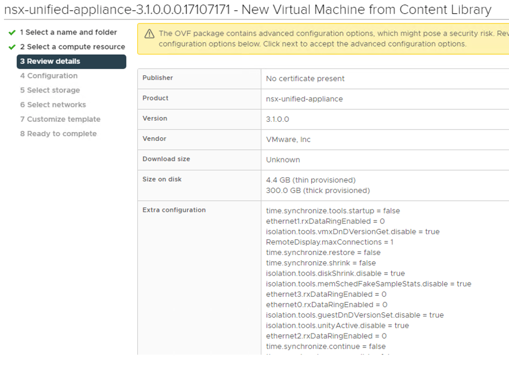The width and height of the screenshot is (509, 368).
Task: Go to step 2 Select a compute resource
Action: 72,47
